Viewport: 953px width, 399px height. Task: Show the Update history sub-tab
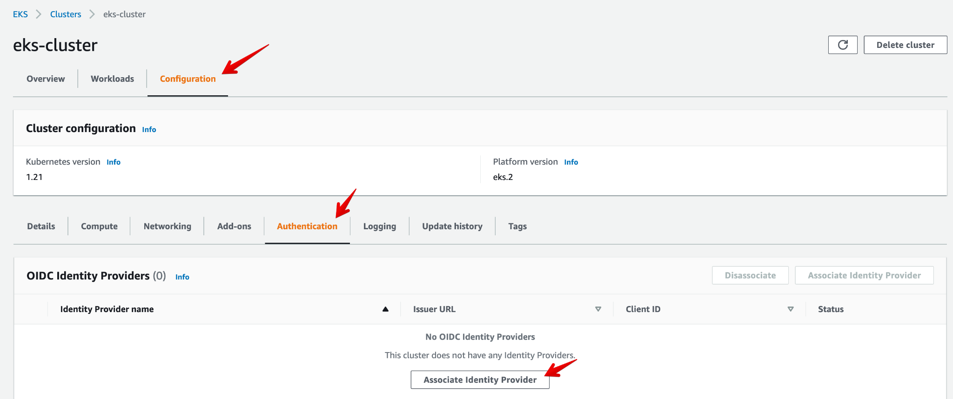[452, 226]
